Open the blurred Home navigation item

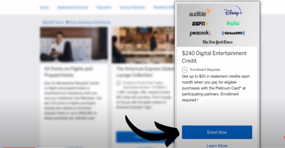[x=44, y=8]
